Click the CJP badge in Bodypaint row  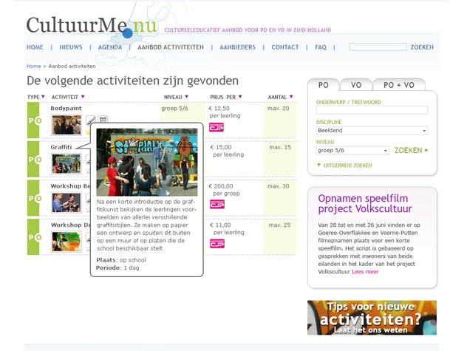[x=217, y=127]
